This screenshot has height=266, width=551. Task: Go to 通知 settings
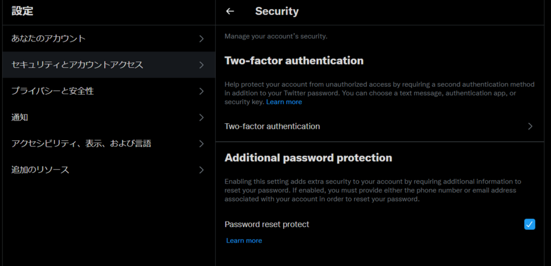point(20,117)
